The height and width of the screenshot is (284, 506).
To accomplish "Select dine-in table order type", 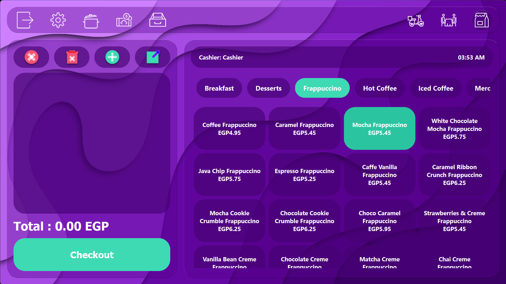I will pos(449,20).
